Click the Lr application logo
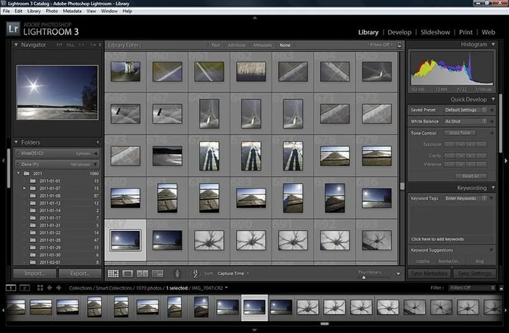 pos(13,29)
